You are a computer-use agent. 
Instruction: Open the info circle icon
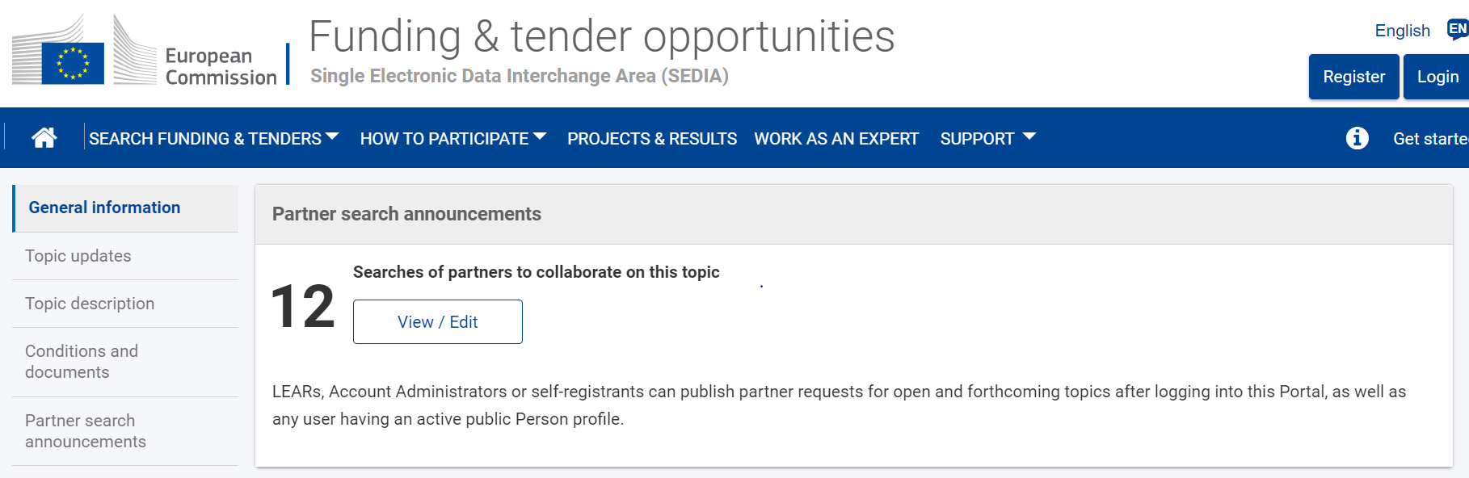pos(1357,138)
